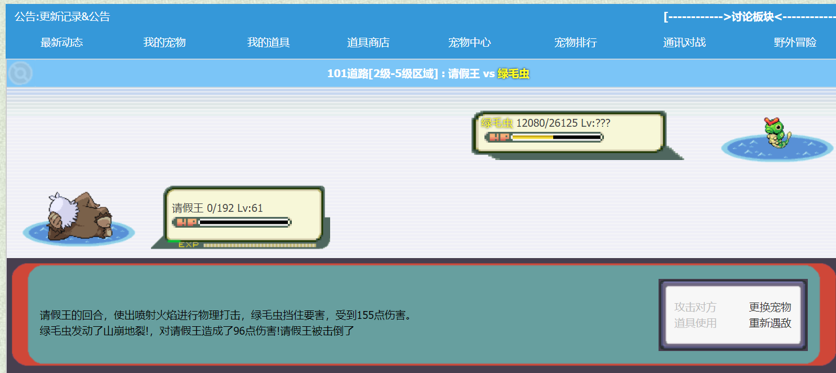Click the 请假王 empty HP bar
This screenshot has height=373, width=836.
(x=232, y=222)
